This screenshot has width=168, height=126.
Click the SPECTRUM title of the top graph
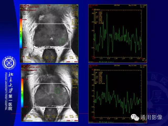pyautogui.click(x=117, y=5)
